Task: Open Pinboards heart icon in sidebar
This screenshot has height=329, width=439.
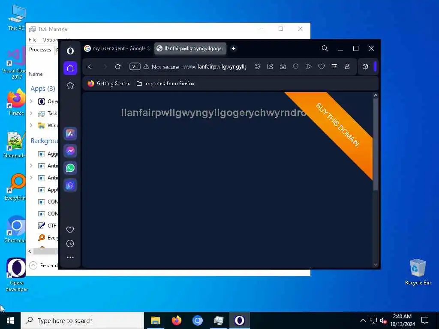Action: (x=70, y=230)
